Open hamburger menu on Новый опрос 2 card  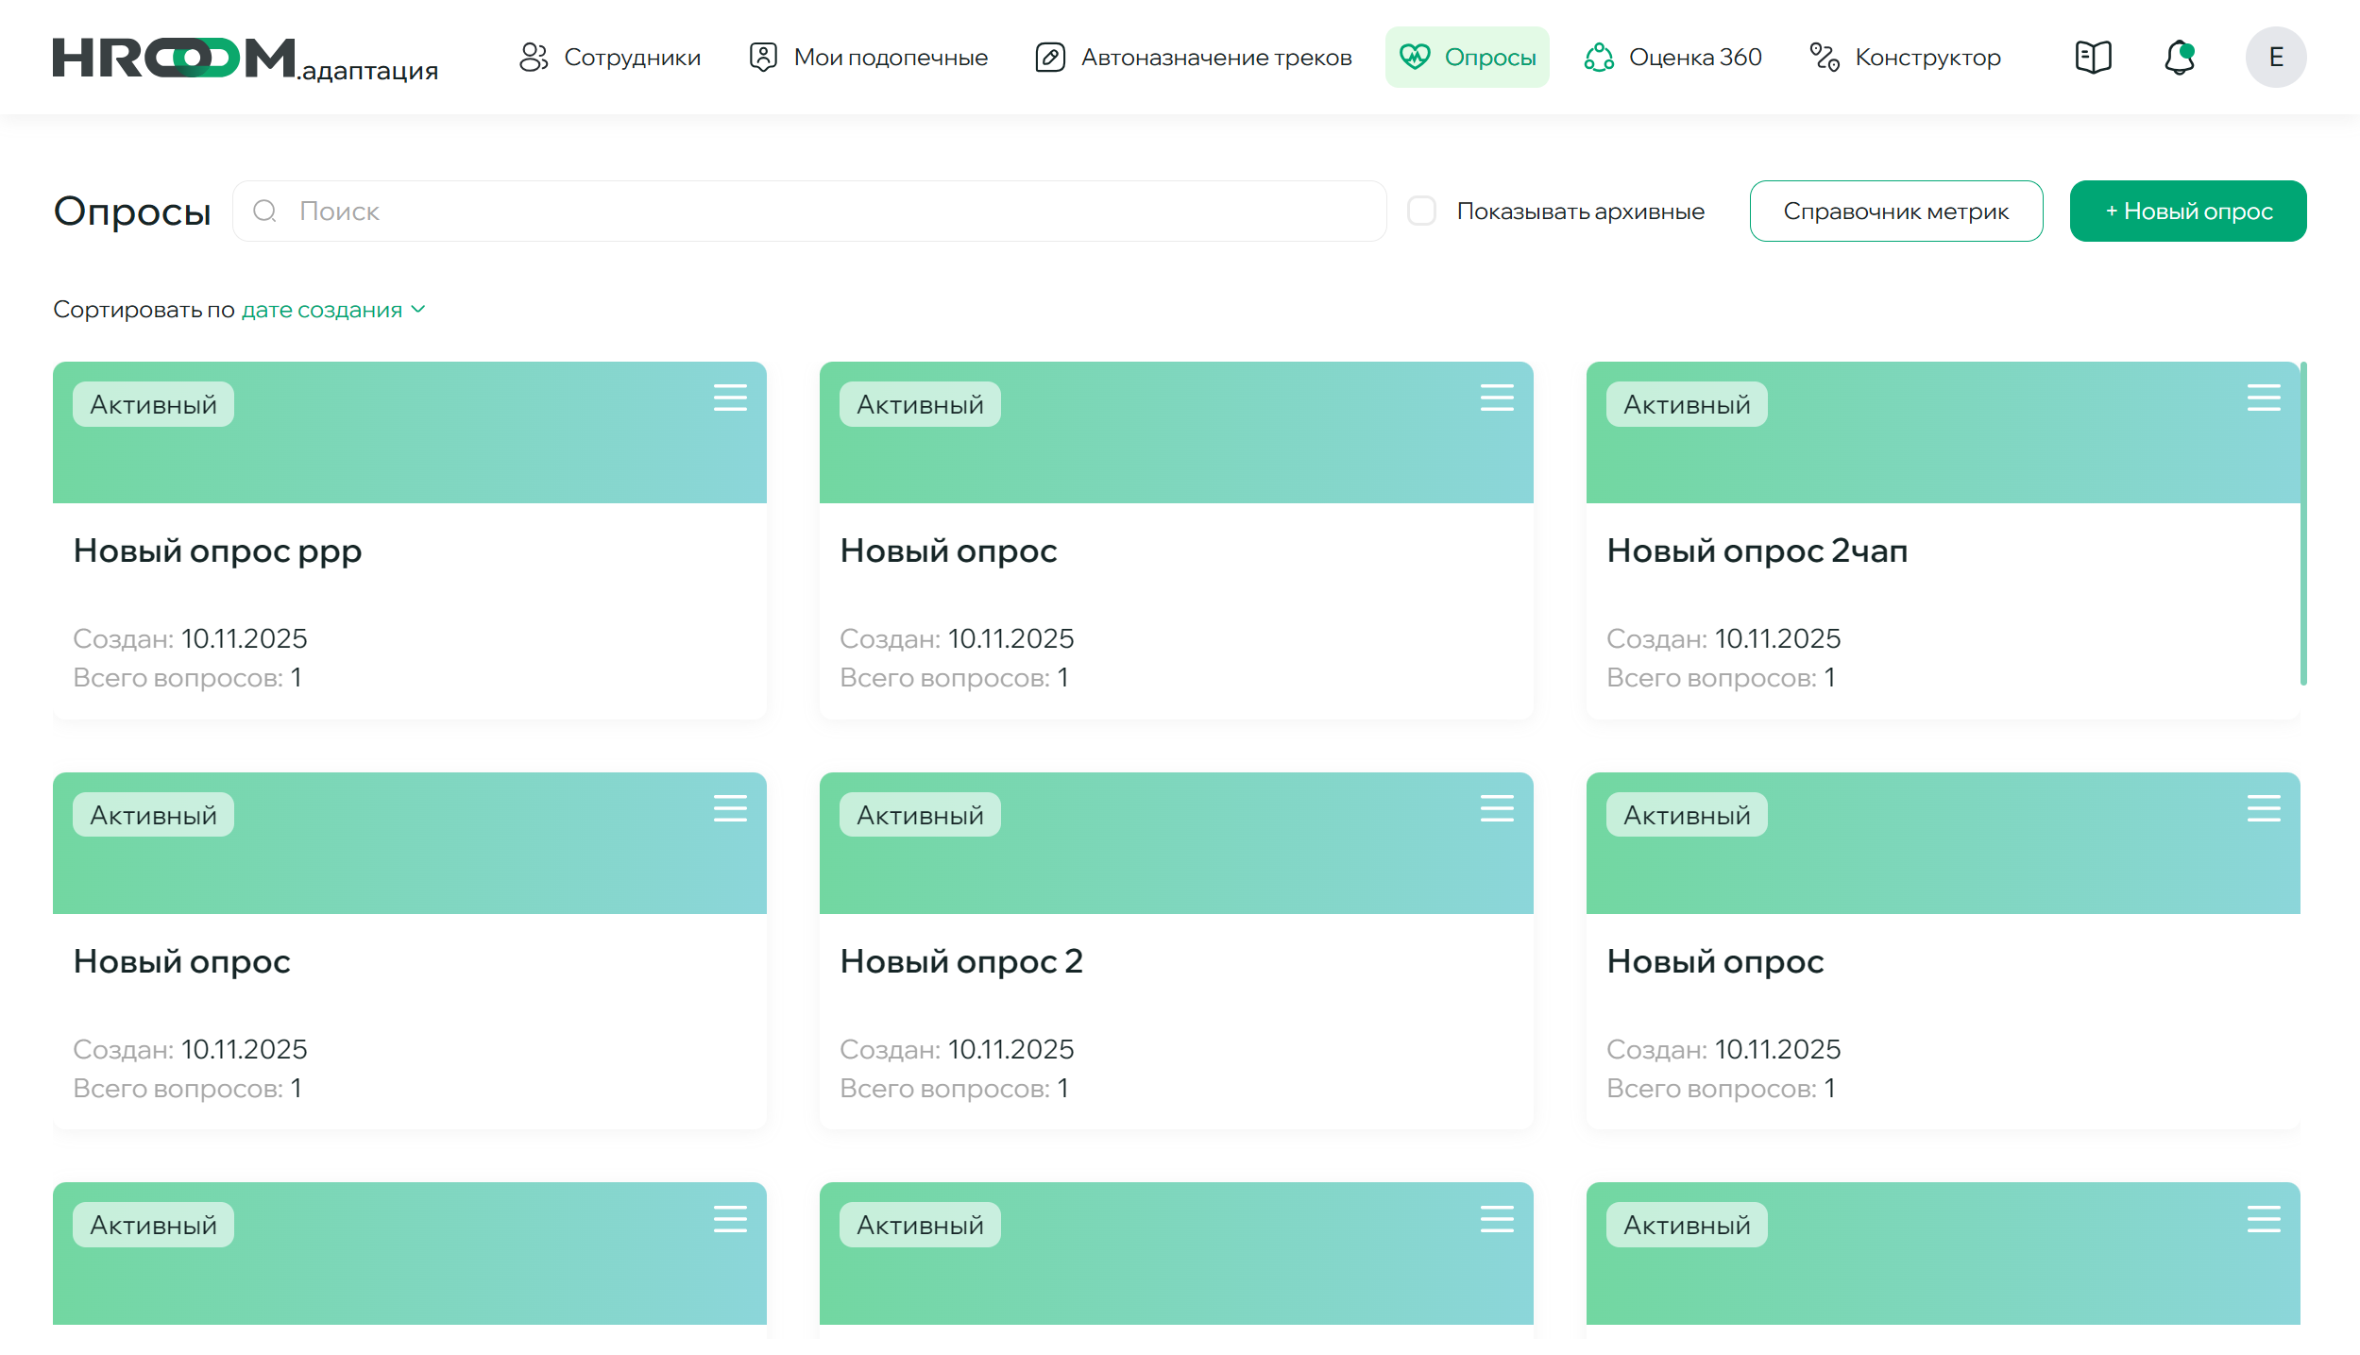click(1496, 808)
